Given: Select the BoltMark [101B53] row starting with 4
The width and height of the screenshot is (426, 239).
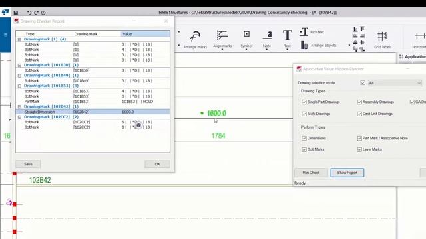Looking at the screenshot, I should click(93, 91).
